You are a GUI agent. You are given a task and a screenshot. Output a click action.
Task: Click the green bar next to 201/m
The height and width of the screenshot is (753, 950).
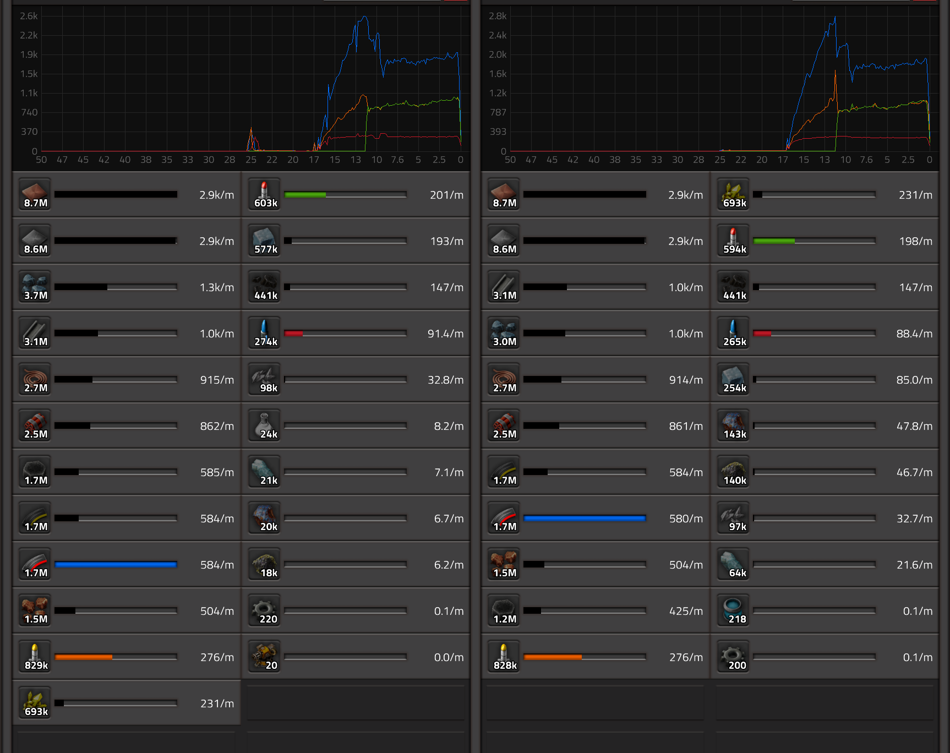tap(305, 195)
